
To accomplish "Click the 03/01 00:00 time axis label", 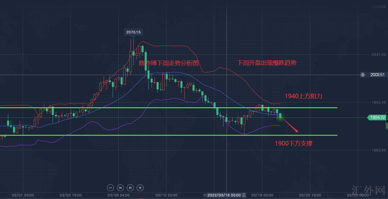I will (x=23, y=195).
